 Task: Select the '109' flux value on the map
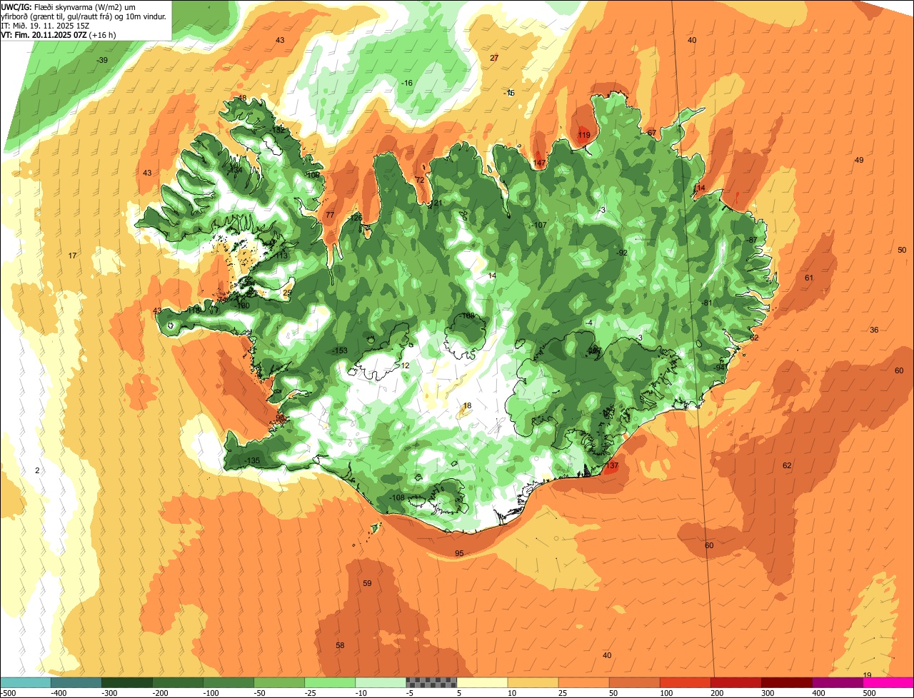coord(313,175)
